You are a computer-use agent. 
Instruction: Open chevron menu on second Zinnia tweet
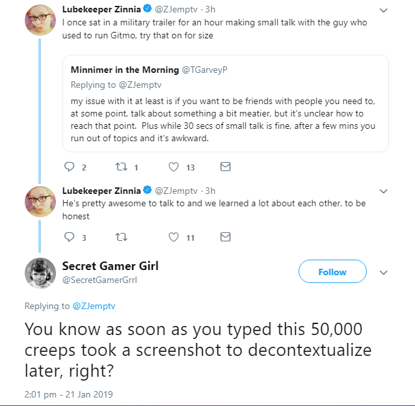(384, 191)
